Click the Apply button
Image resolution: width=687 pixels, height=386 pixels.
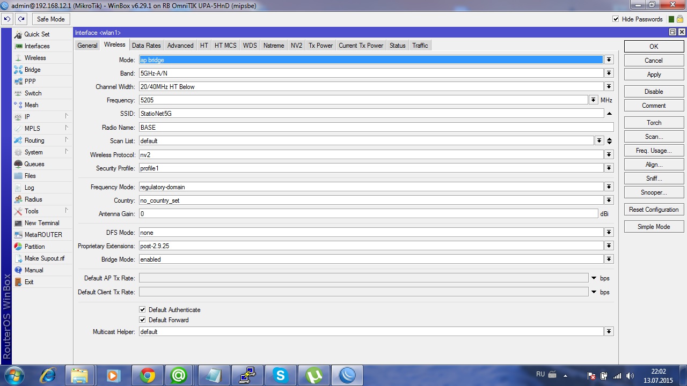(654, 75)
